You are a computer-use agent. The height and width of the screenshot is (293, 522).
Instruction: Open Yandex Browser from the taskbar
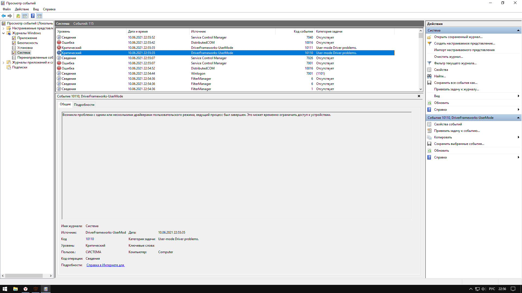coord(26,289)
